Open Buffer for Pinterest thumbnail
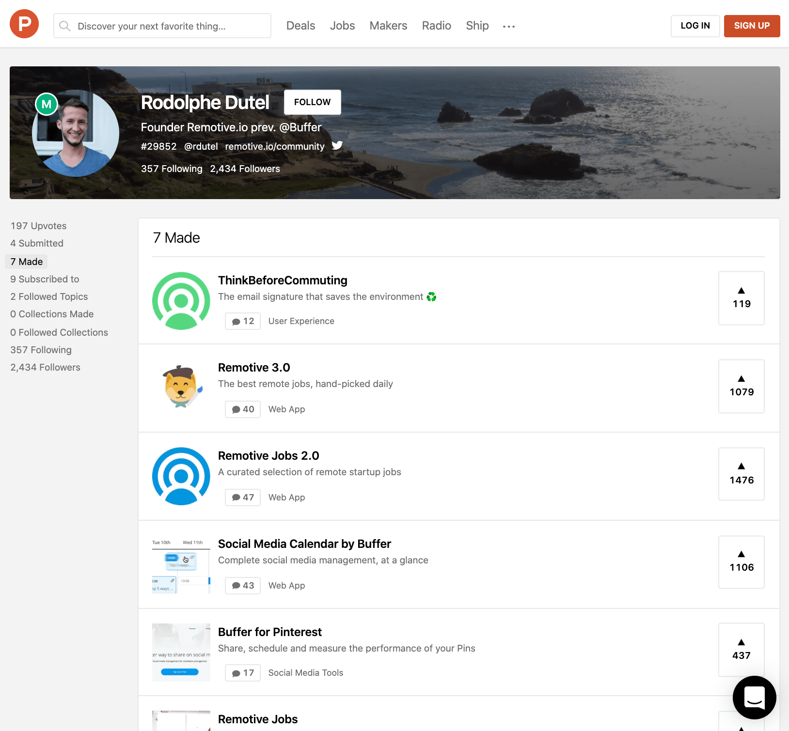Image resolution: width=789 pixels, height=731 pixels. coord(181,653)
